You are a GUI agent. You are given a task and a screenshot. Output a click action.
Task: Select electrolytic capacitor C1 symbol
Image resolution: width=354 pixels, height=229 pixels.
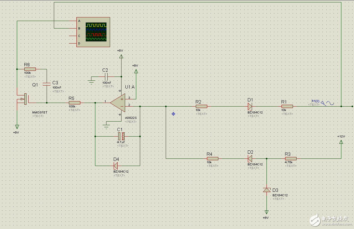[x=122, y=136]
